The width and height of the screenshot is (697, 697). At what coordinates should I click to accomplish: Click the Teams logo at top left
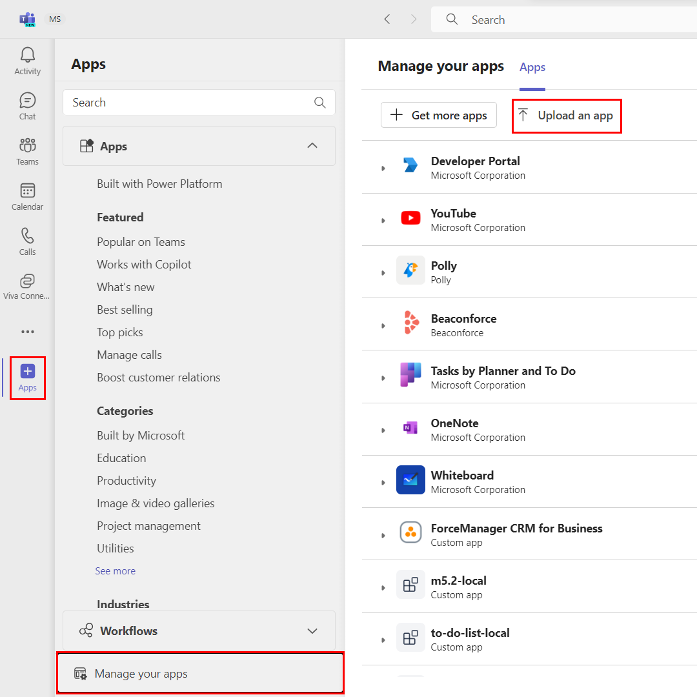pyautogui.click(x=27, y=19)
